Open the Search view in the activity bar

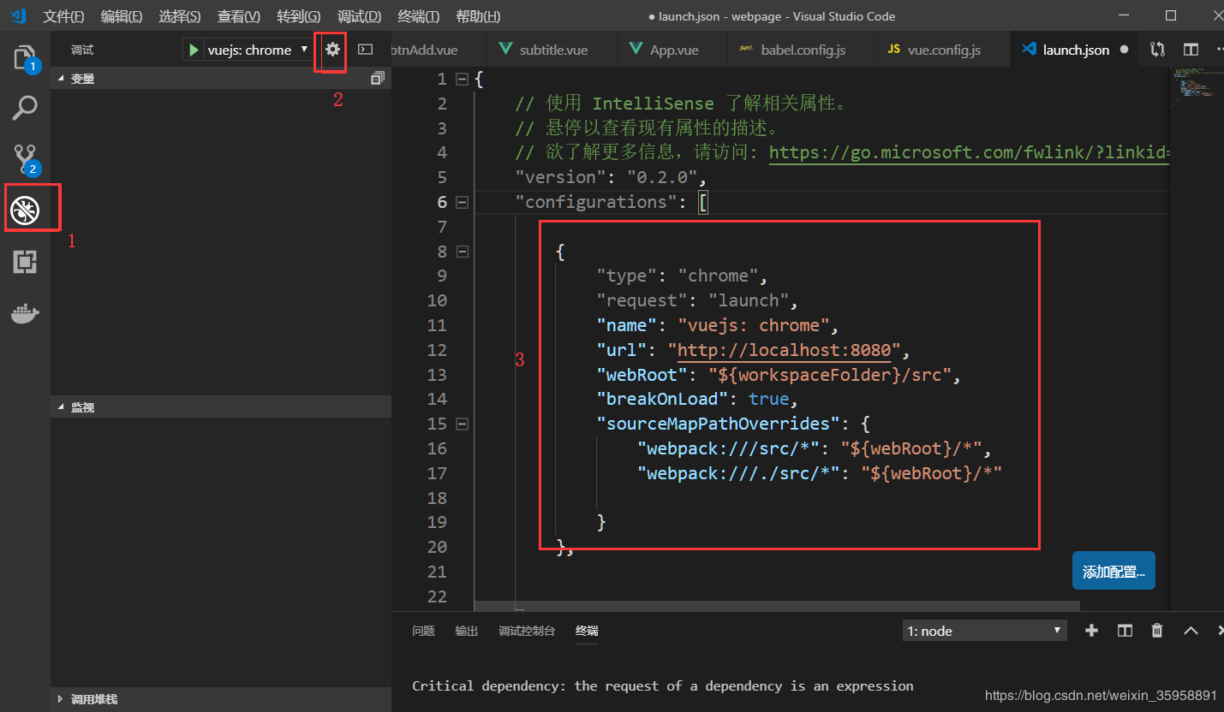(x=25, y=108)
